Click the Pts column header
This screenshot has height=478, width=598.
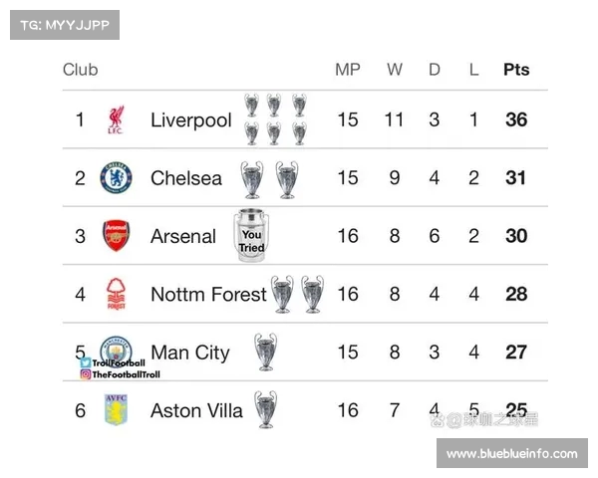pos(515,70)
